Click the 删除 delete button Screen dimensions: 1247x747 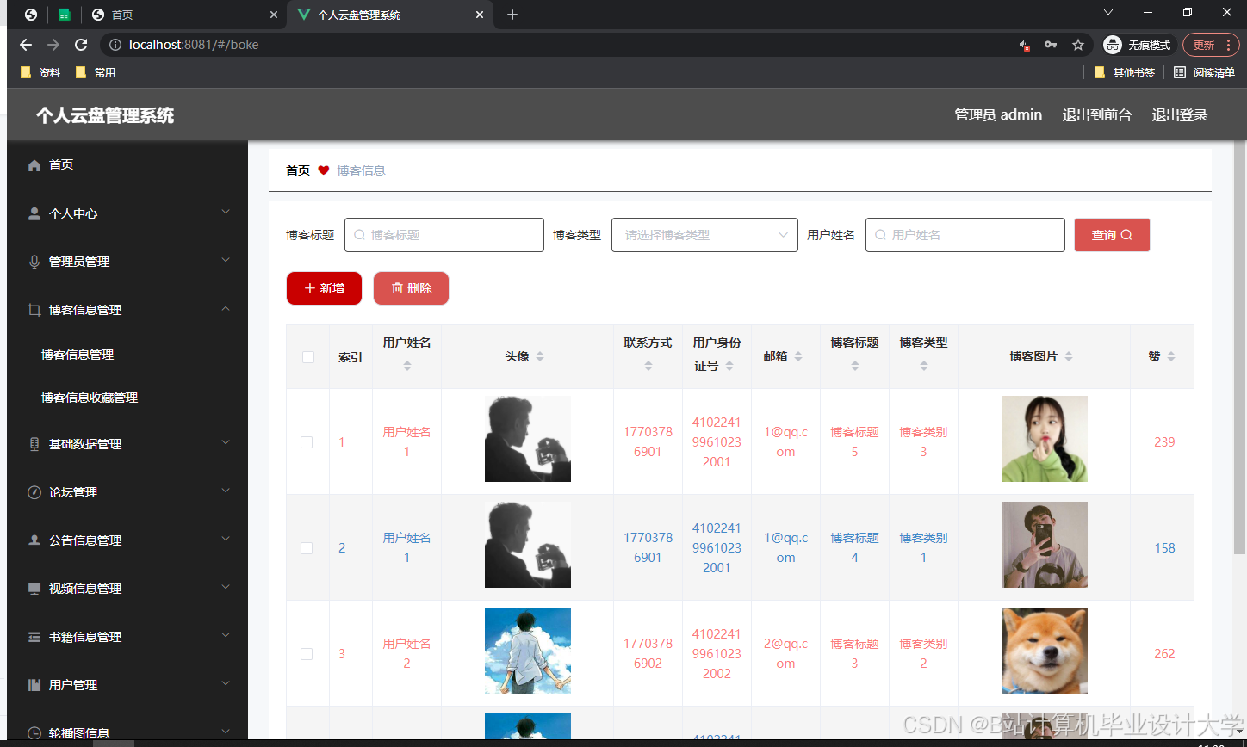point(411,288)
